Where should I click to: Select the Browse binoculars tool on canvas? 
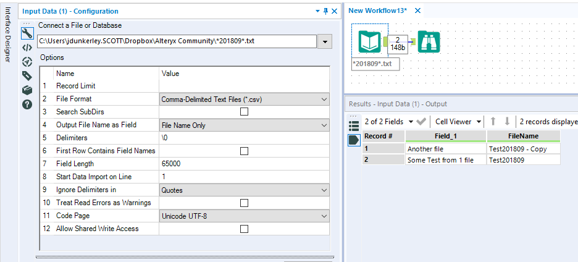[429, 41]
